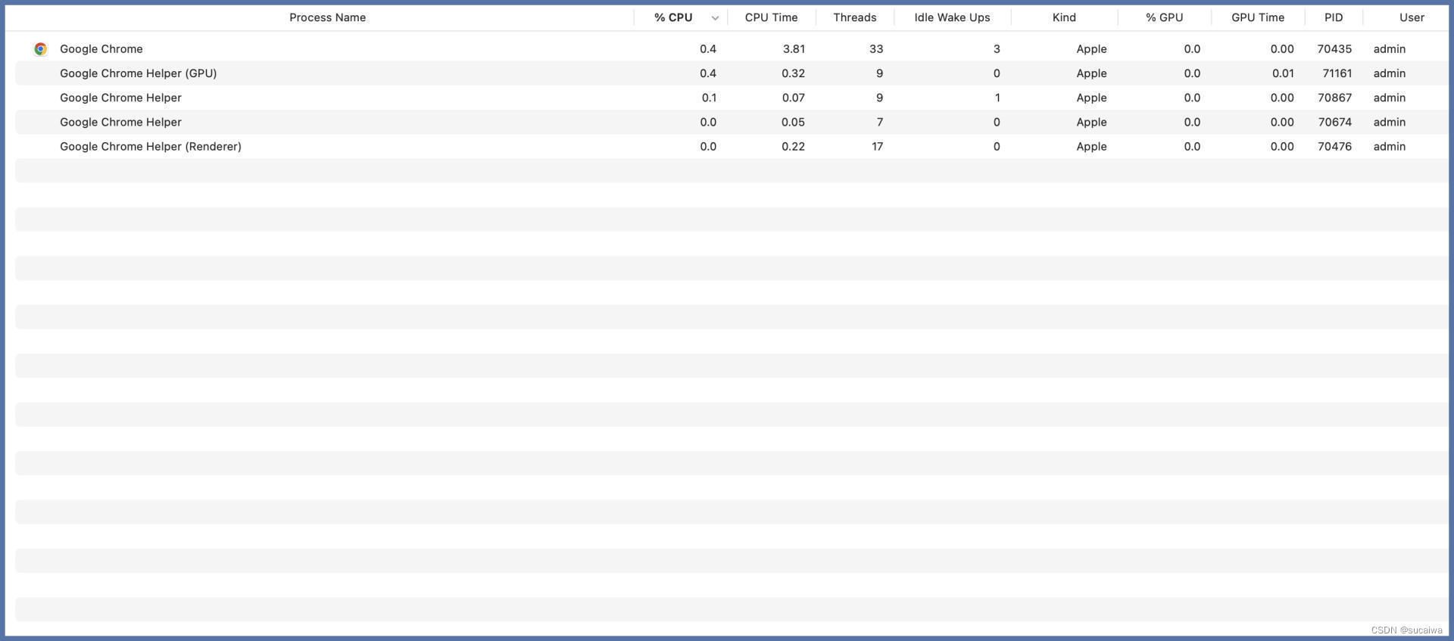Sort by User column header
Image resolution: width=1454 pixels, height=641 pixels.
(x=1412, y=17)
